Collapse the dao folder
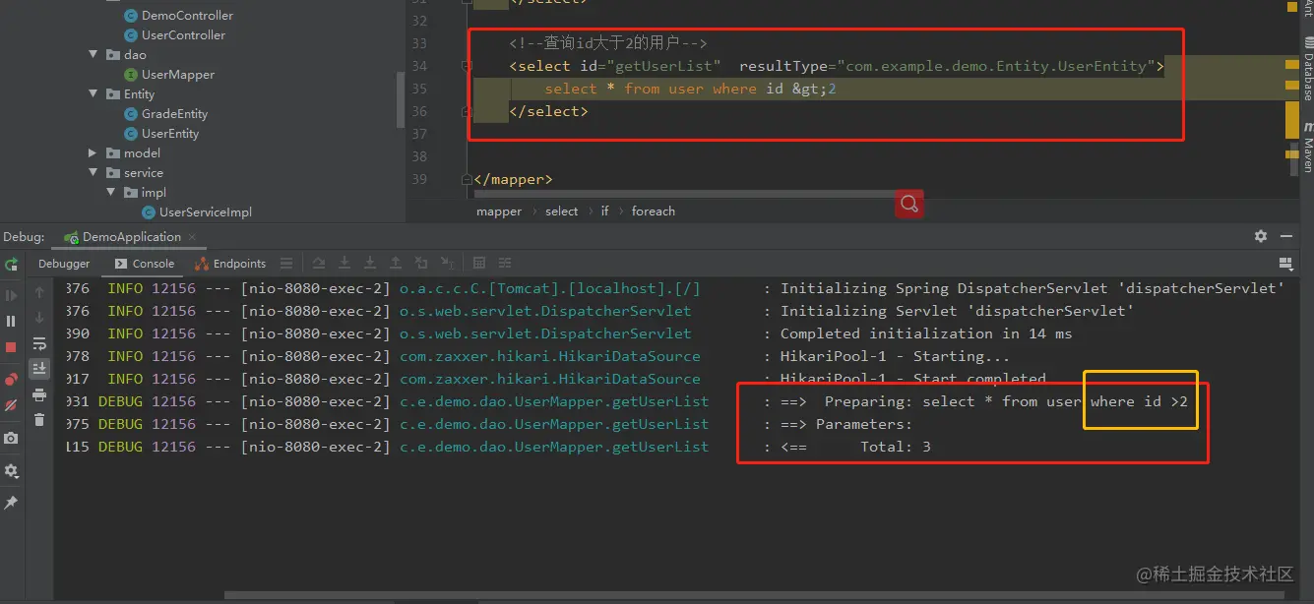This screenshot has width=1314, height=604. [94, 55]
